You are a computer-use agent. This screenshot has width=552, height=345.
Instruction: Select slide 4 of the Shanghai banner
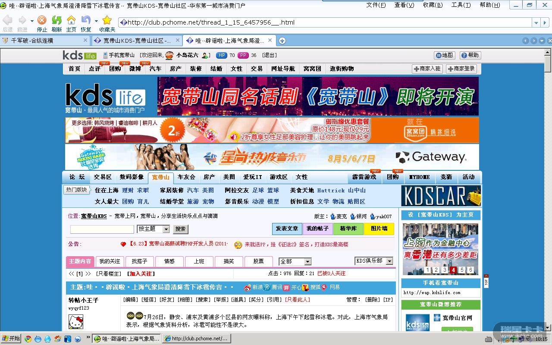[453, 270]
